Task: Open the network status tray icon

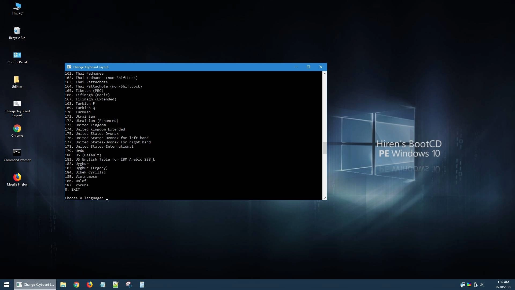Action: (462, 285)
